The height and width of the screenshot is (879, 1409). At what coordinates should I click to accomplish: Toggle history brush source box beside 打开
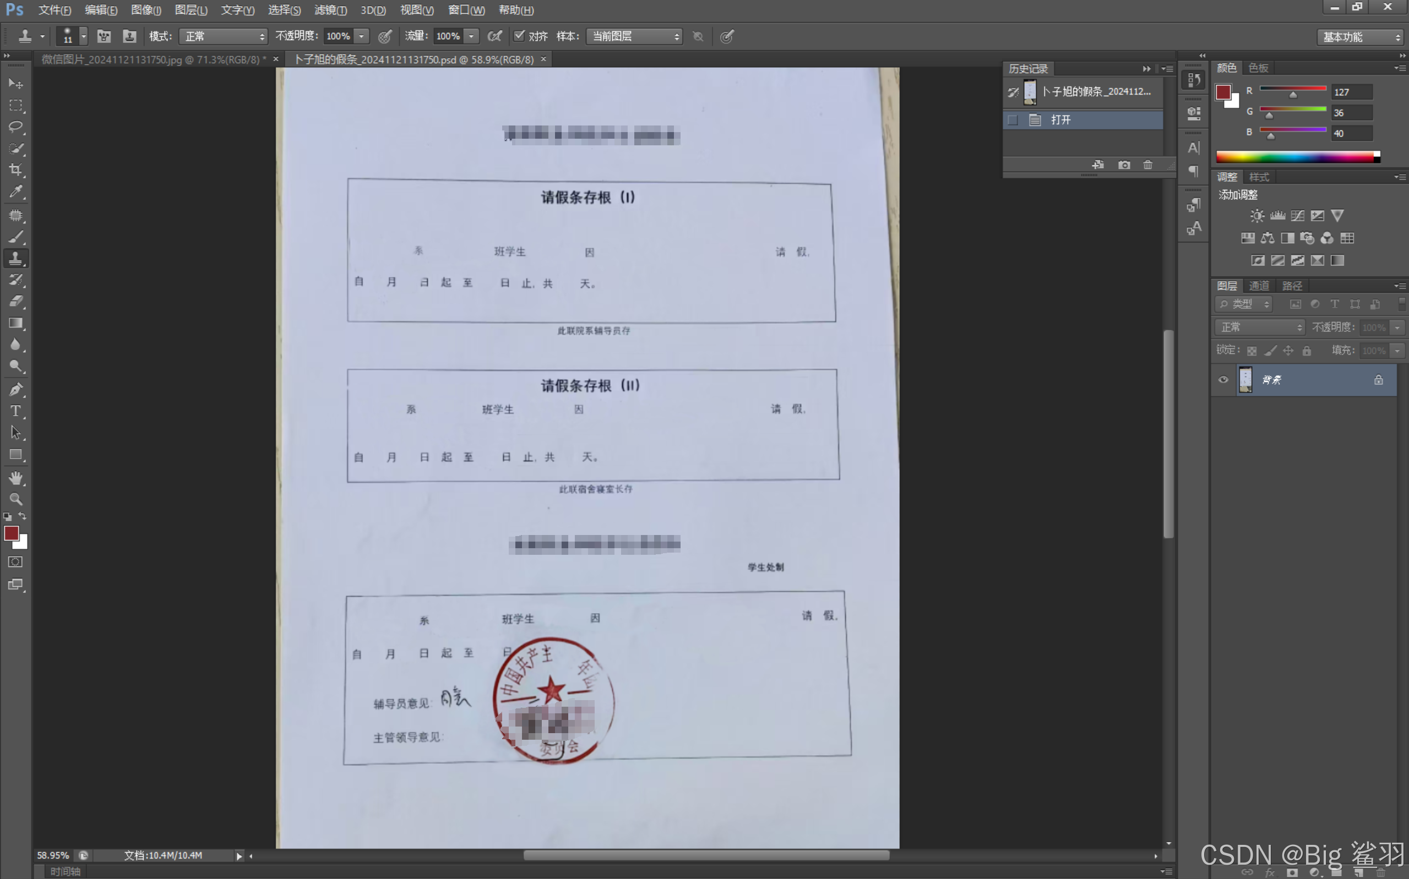tap(1013, 120)
